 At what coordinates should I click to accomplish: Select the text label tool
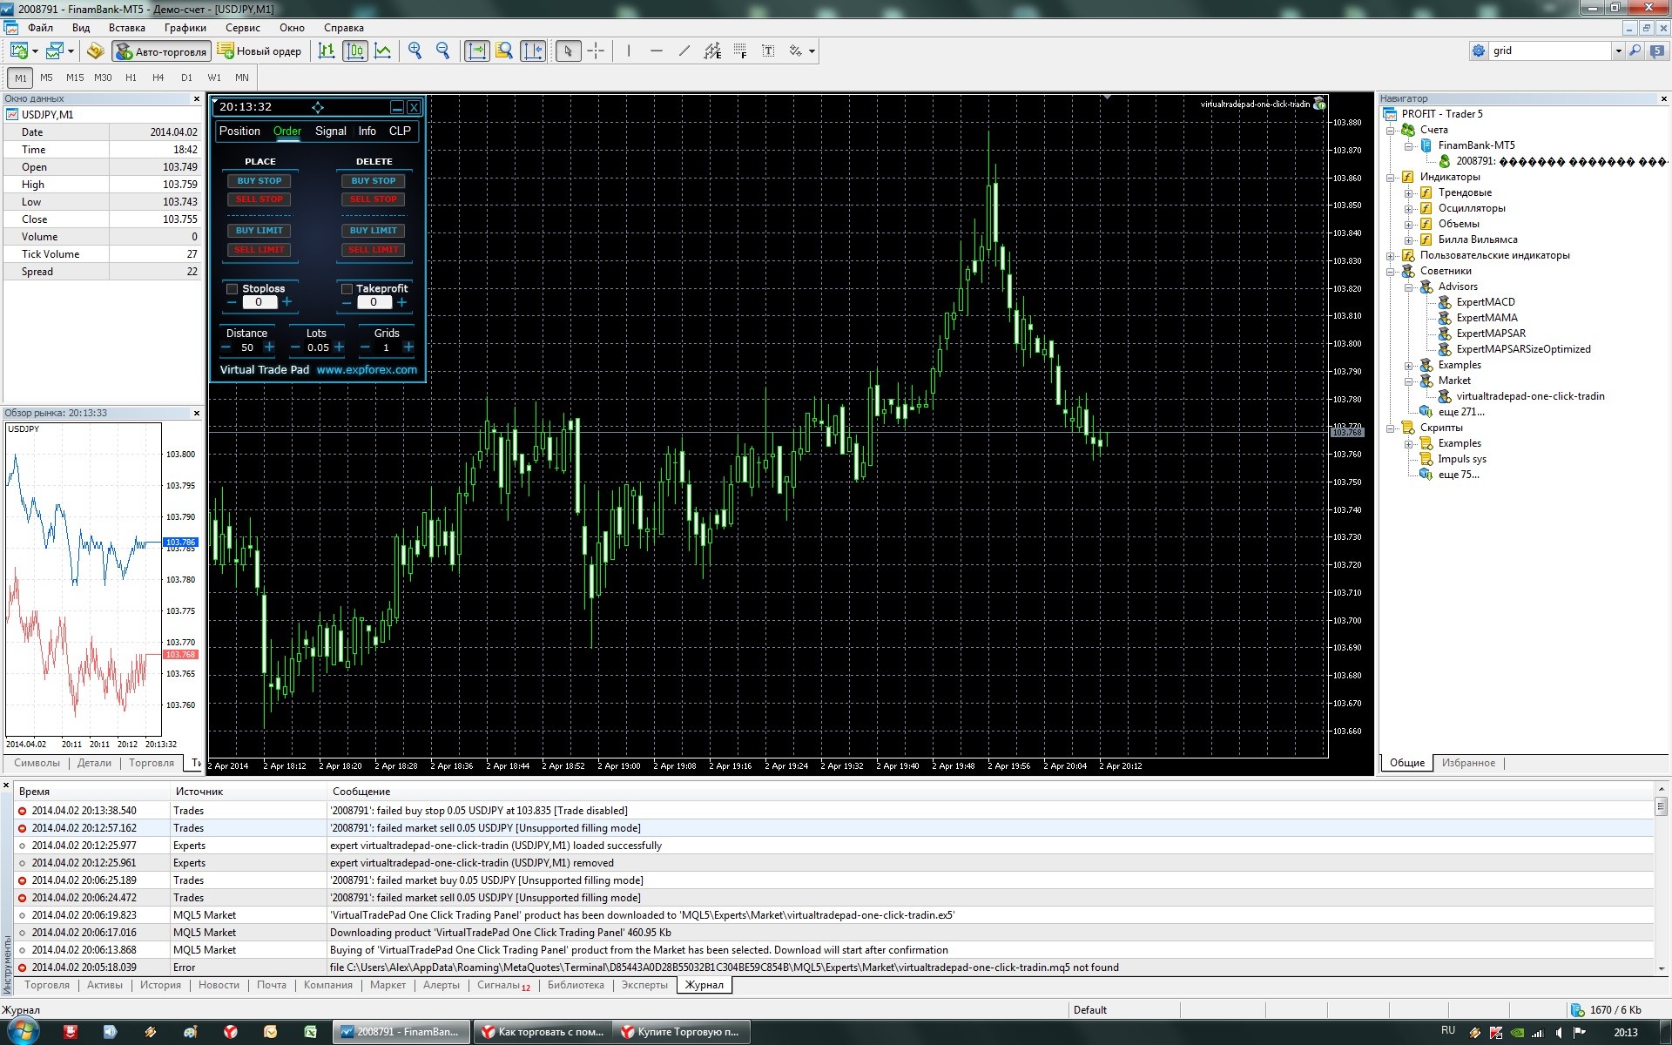tap(768, 51)
